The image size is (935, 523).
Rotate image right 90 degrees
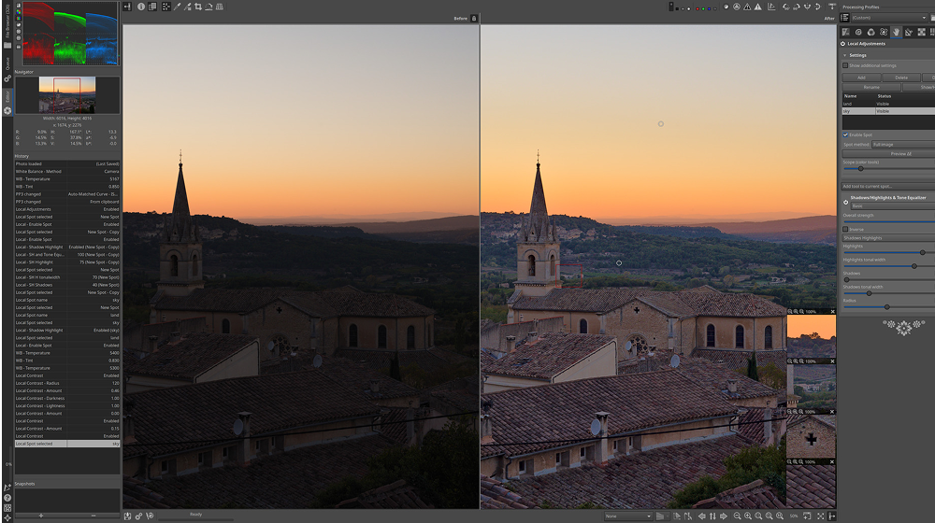click(x=797, y=7)
